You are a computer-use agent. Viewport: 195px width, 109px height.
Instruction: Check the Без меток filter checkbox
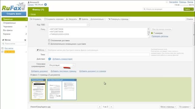[2, 48]
